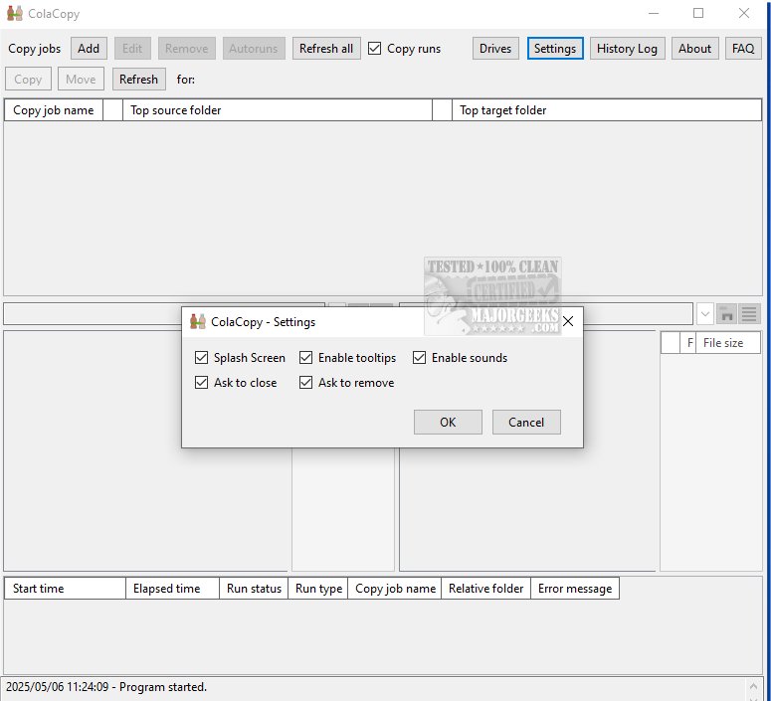
Task: Open Autoruns for copy jobs
Action: (x=254, y=48)
